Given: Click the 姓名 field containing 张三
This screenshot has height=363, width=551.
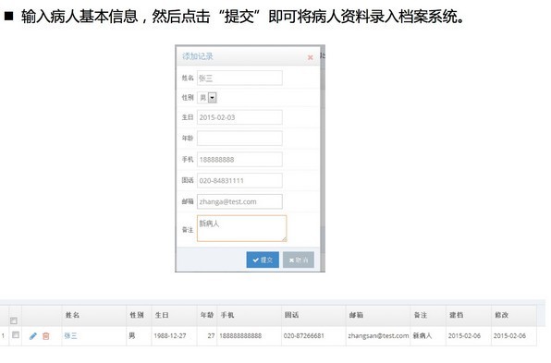Looking at the screenshot, I should (x=239, y=78).
